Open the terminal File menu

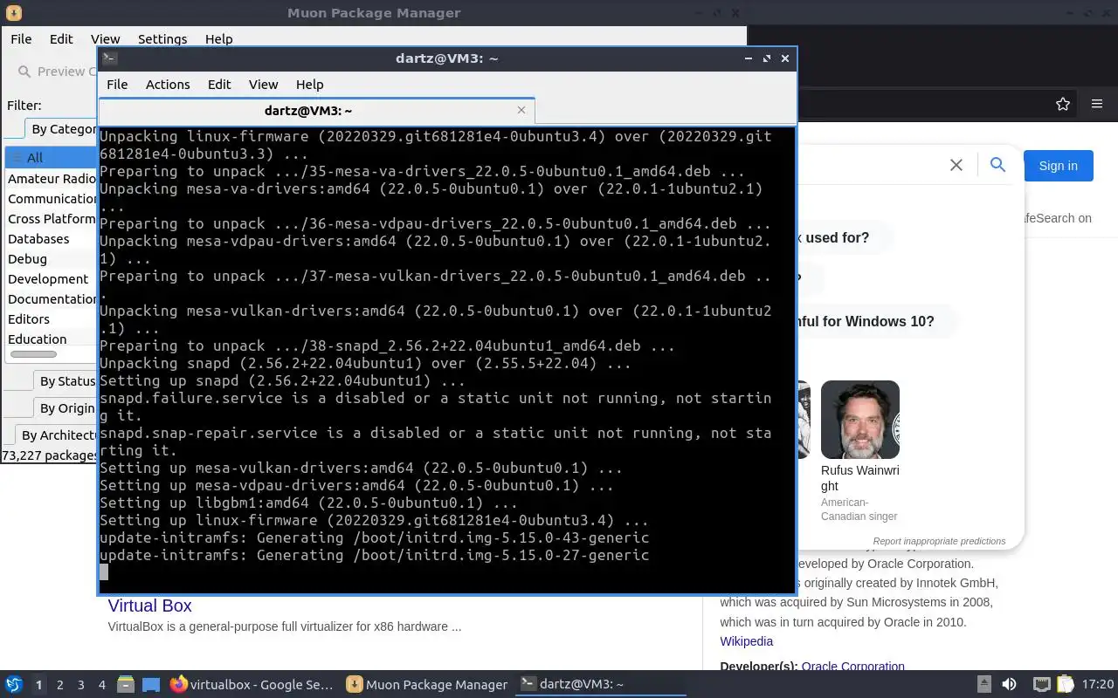pos(117,85)
